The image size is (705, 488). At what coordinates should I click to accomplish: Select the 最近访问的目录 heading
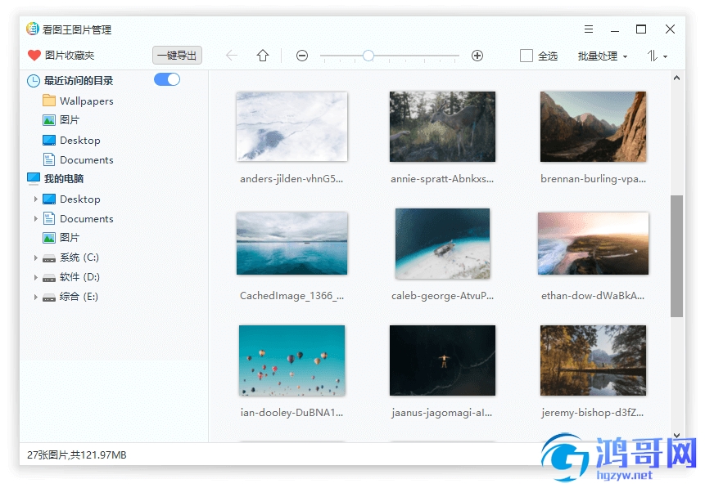click(x=79, y=81)
